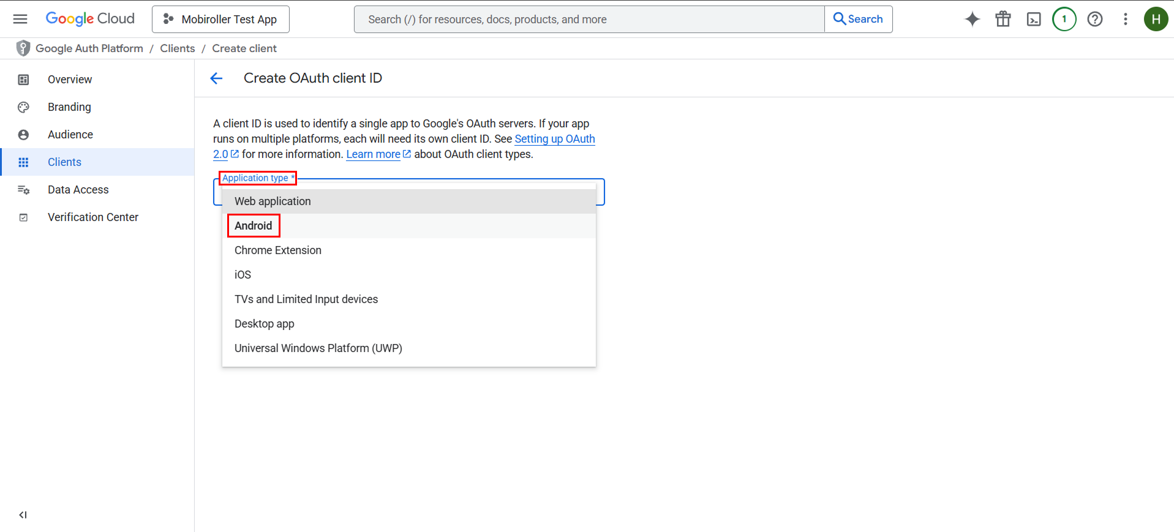Open the three-dot settings menu
Image resolution: width=1174 pixels, height=532 pixels.
click(x=1126, y=20)
